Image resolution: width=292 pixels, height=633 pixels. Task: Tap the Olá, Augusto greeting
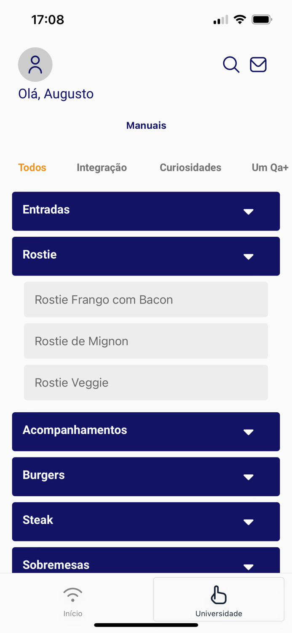pos(56,94)
